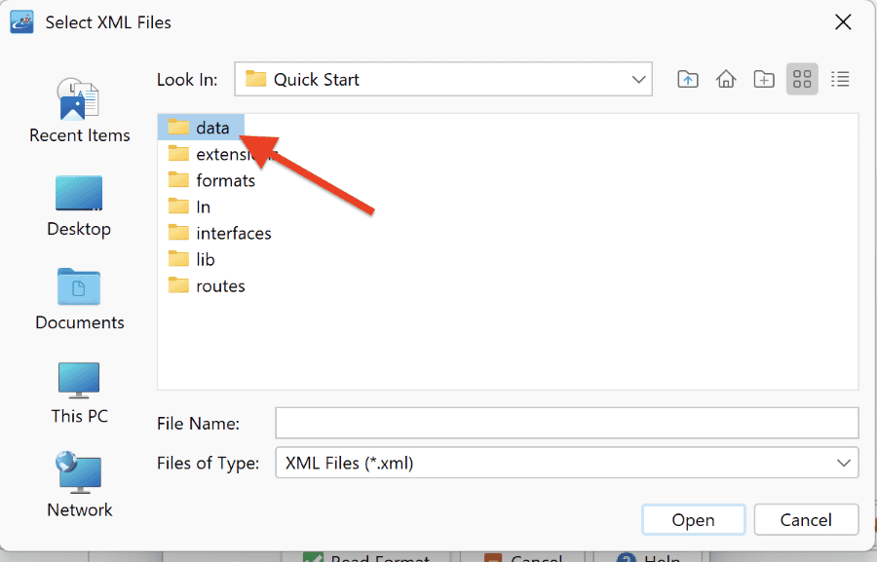The image size is (877, 562).
Task: Focus the File Name field
Action: click(566, 424)
